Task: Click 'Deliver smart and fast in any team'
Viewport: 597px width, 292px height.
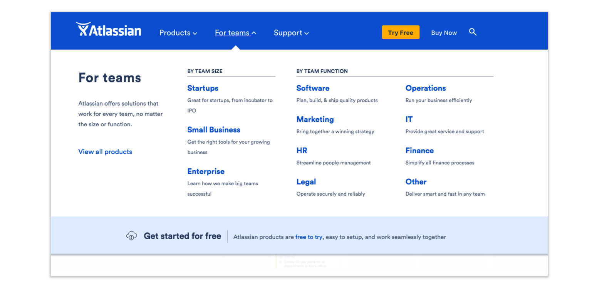Action: tap(445, 194)
